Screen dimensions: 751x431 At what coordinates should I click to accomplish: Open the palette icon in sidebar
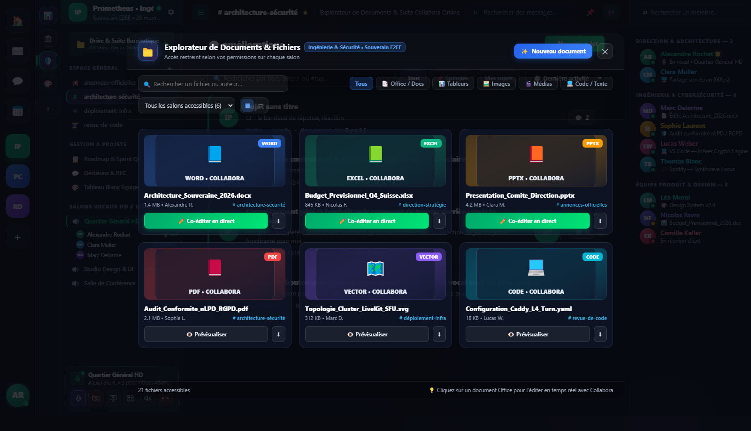pos(48,83)
